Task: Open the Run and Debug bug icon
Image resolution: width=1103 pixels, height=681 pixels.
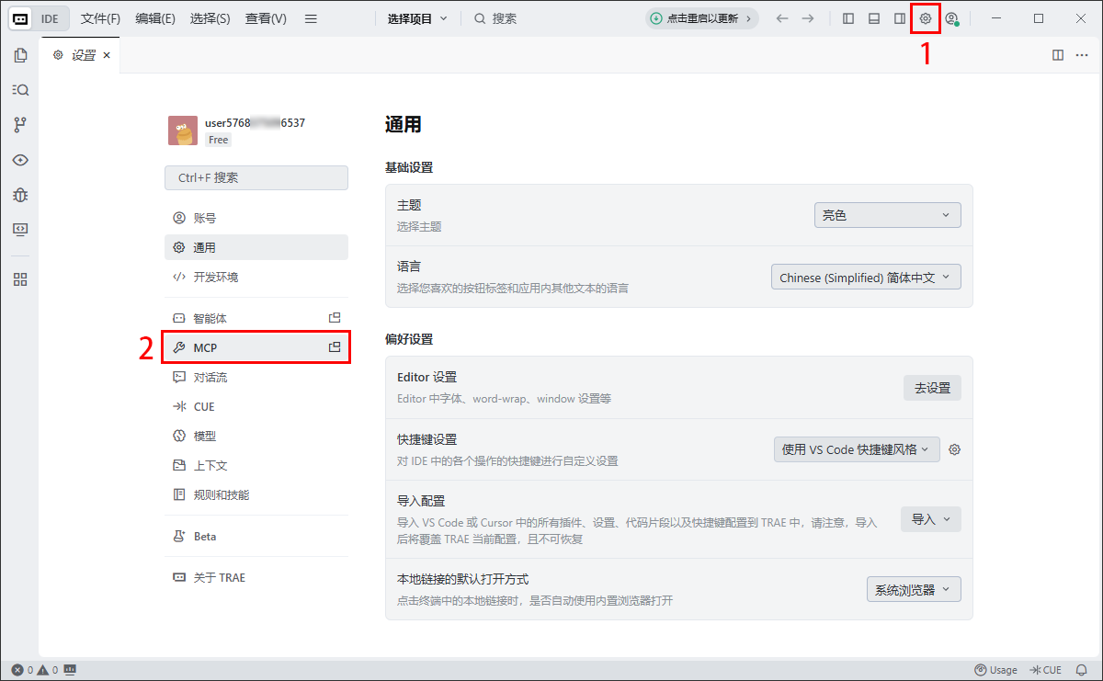Action: point(19,195)
